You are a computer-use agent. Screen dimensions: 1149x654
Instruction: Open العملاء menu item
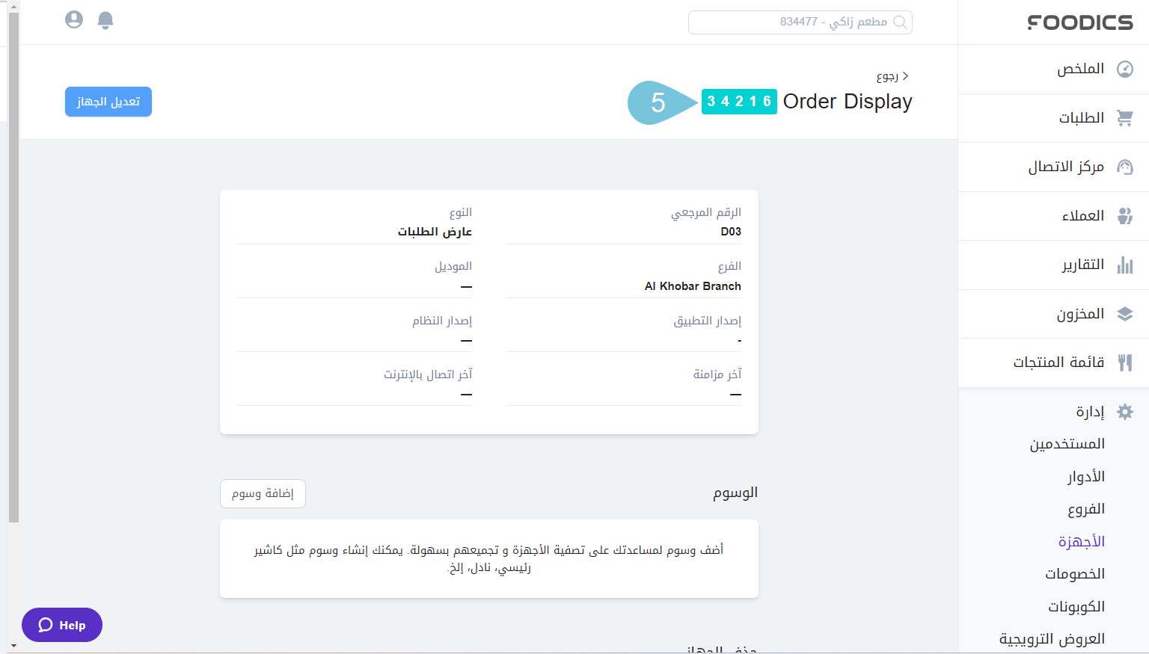pyautogui.click(x=1053, y=216)
